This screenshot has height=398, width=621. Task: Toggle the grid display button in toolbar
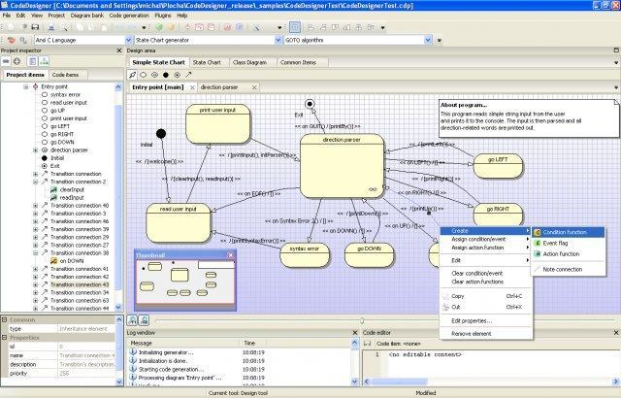point(295,27)
